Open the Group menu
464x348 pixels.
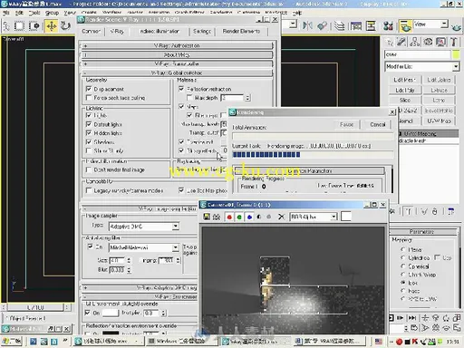click(x=52, y=13)
